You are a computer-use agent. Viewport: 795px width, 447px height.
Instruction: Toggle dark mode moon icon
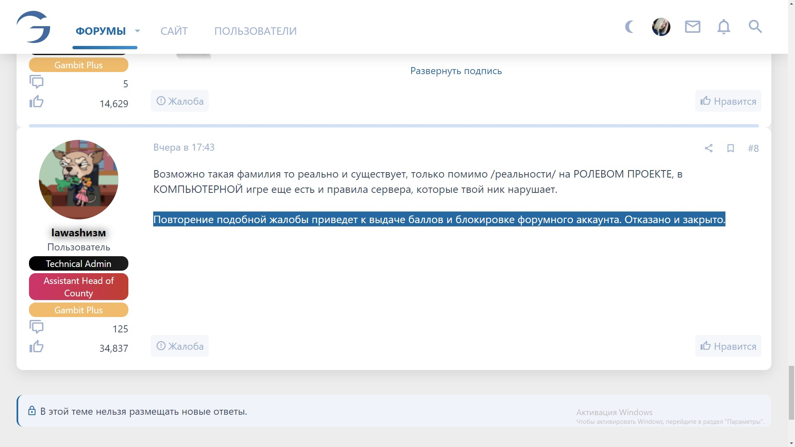[629, 27]
